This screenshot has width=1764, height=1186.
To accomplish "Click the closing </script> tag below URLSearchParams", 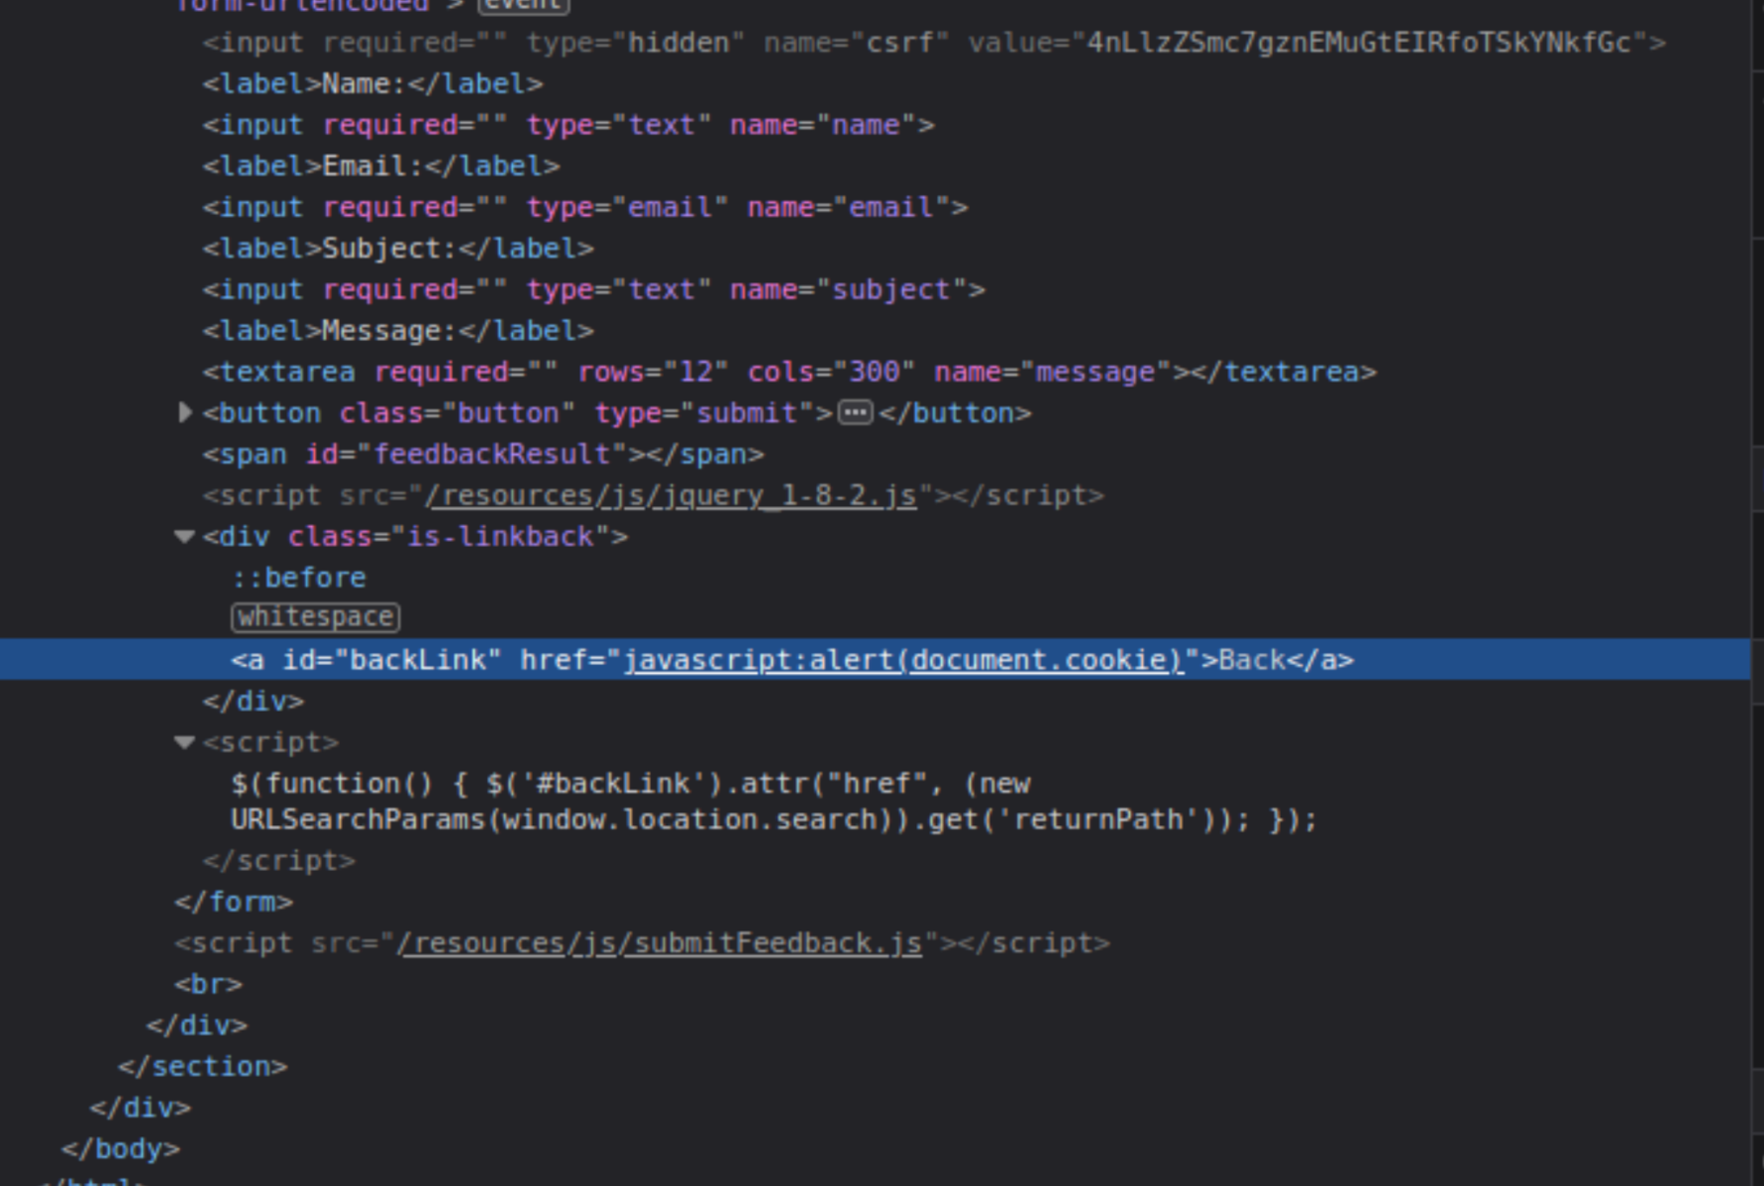I will (279, 861).
